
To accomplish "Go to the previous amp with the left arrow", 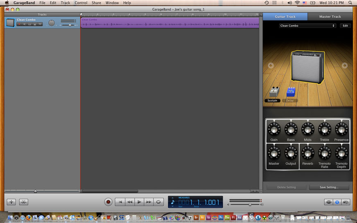I will tap(271, 65).
